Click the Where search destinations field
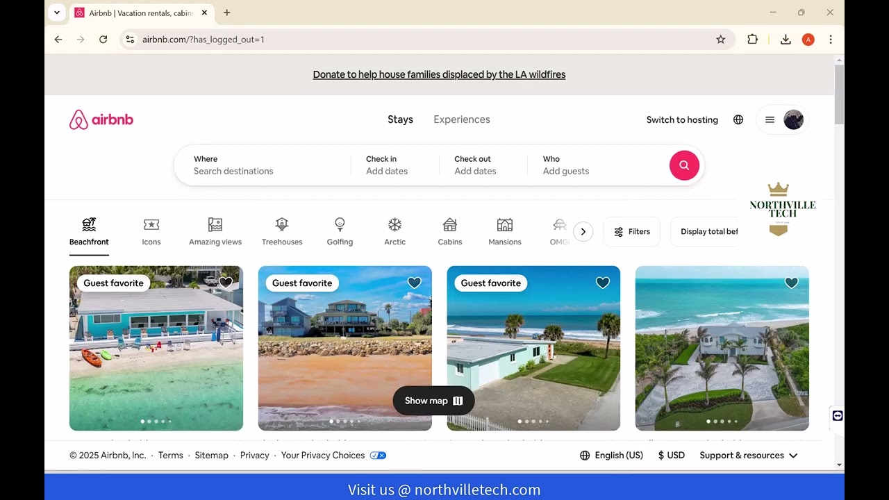 (x=263, y=165)
